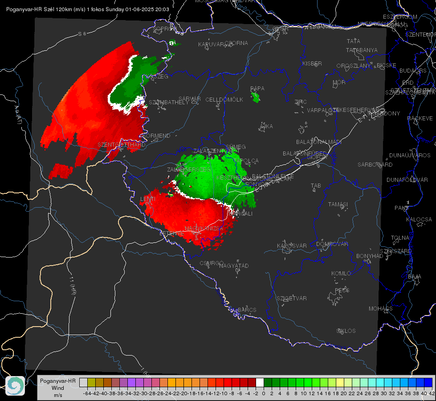Click the BAJA town label

pos(415,277)
